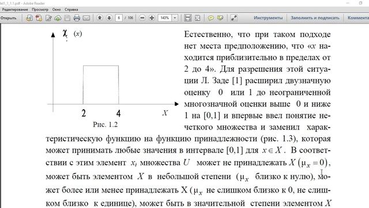
Task: Click the figure caption Рис. 1.2
Action: (x=105, y=124)
